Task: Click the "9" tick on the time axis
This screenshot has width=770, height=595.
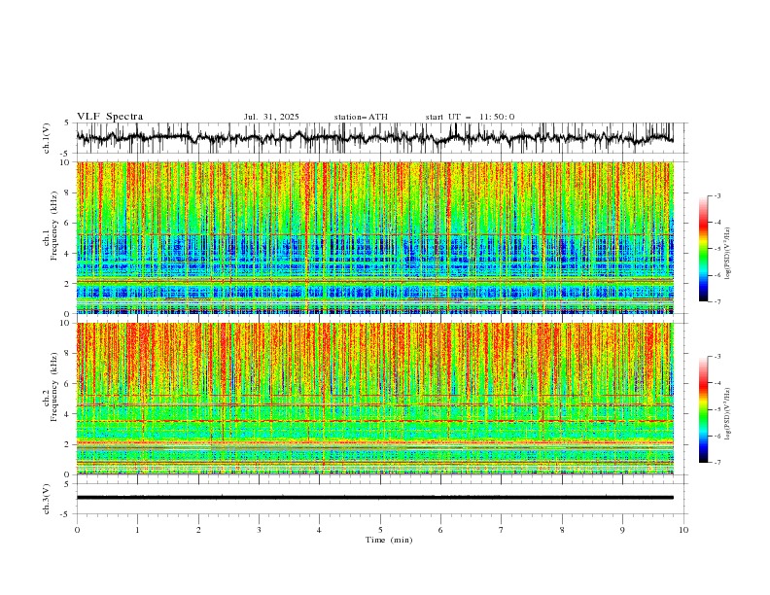Action: pos(622,530)
